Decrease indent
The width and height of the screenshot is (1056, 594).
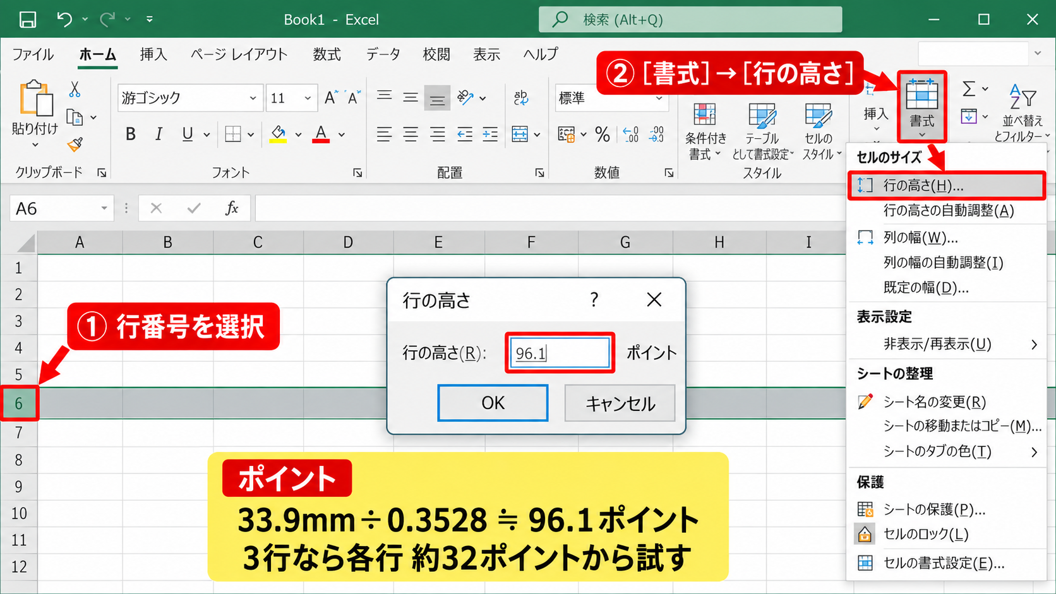[x=464, y=134]
